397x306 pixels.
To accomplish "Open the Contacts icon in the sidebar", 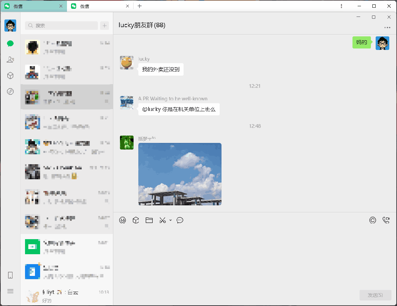I will coord(10,60).
